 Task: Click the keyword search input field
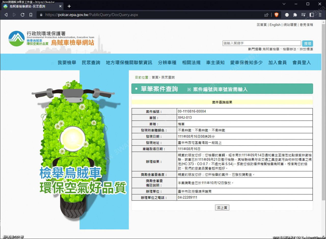point(262,43)
